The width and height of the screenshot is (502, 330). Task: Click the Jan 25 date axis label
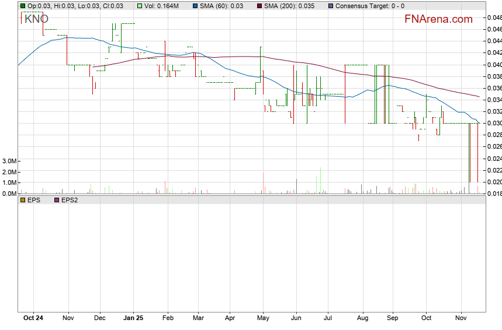(x=134, y=318)
